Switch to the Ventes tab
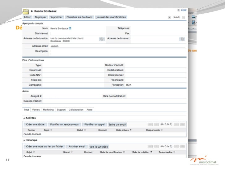Viewport: 225px width, 169px height. coord(36,110)
